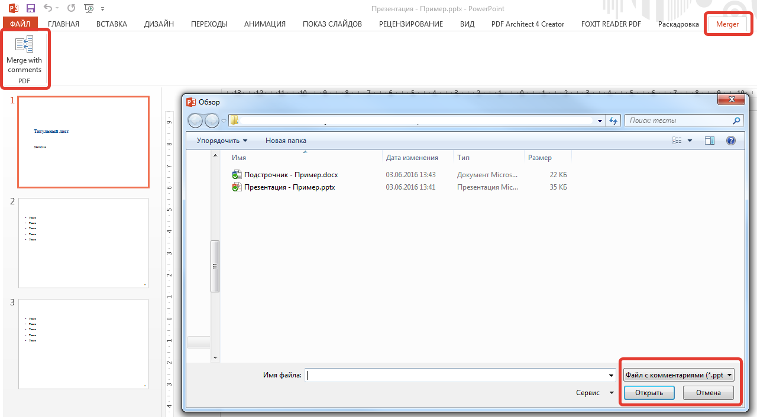Click the navigation pane scrollbar up arrow
The height and width of the screenshot is (417, 757).
(x=215, y=155)
